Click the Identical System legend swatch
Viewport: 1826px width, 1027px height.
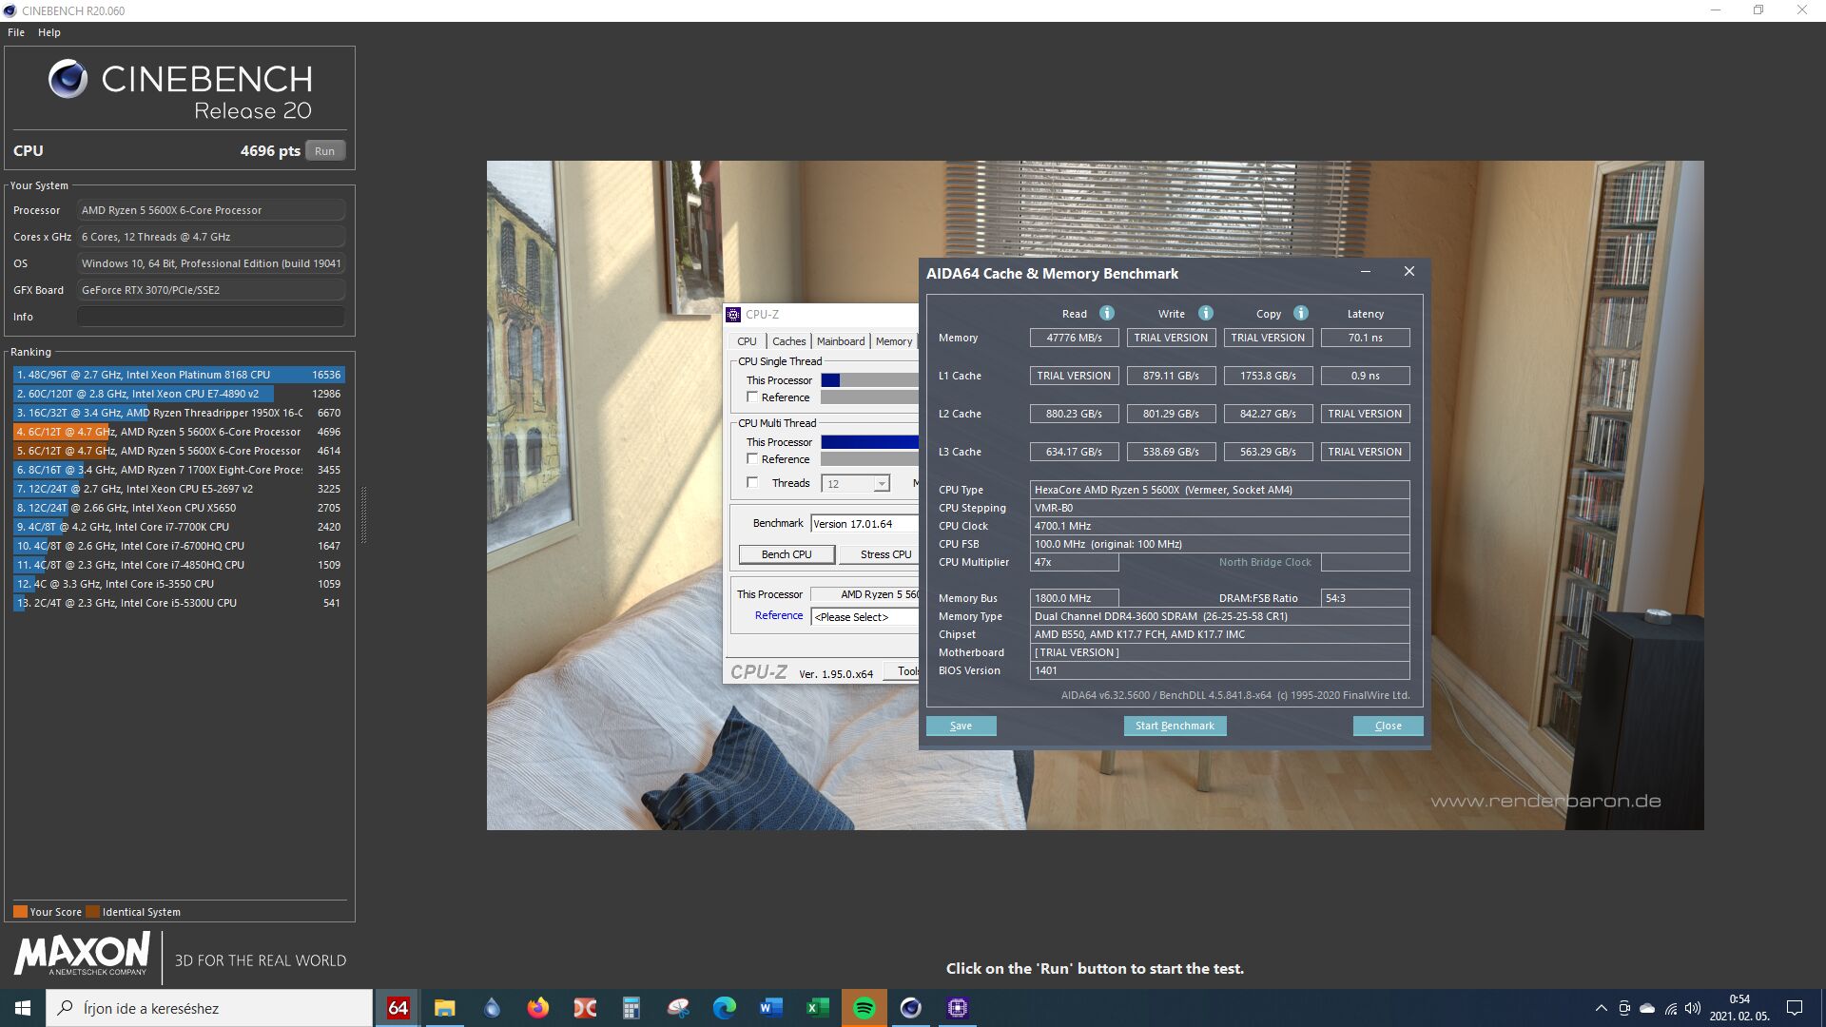[92, 911]
